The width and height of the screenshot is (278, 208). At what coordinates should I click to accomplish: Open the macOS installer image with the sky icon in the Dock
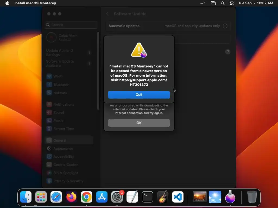tap(215, 197)
